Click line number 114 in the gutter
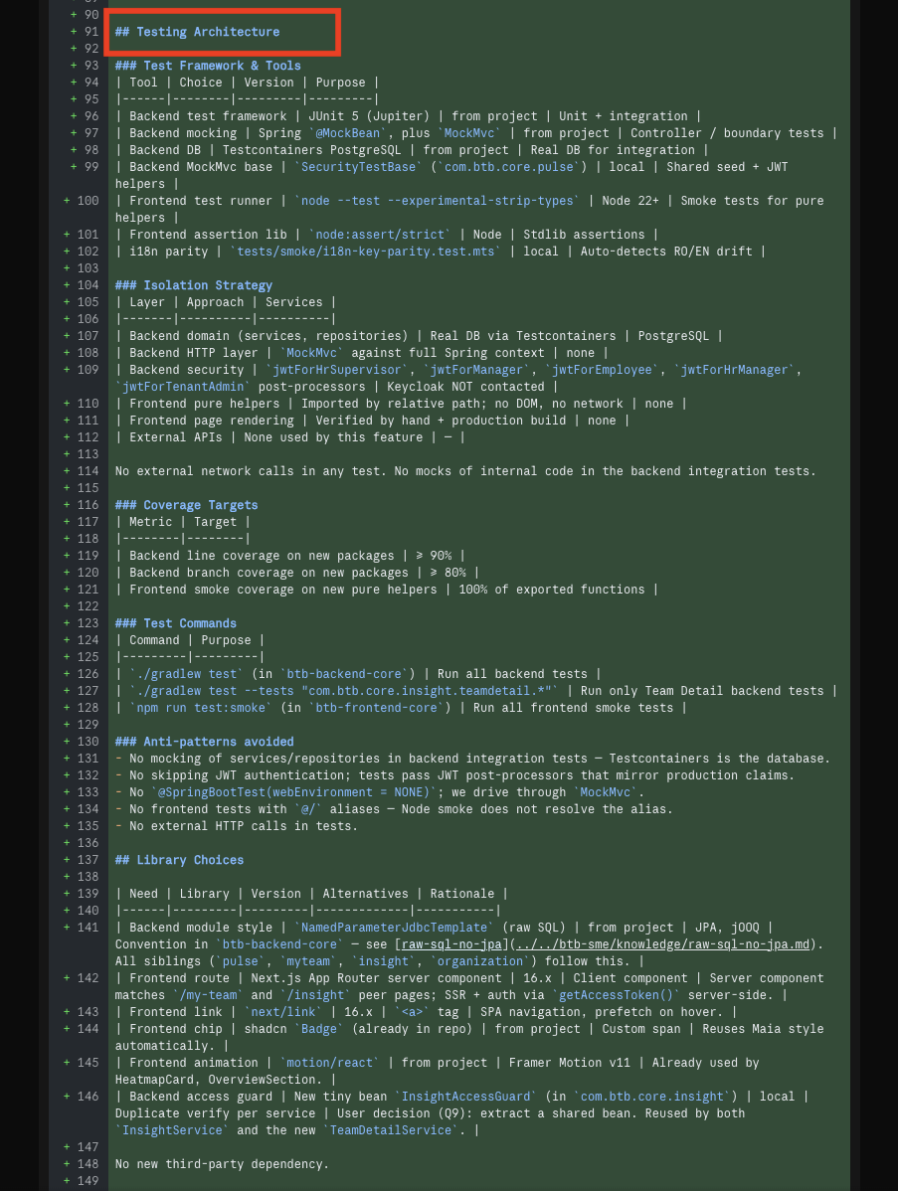This screenshot has height=1191, width=898. (x=89, y=471)
